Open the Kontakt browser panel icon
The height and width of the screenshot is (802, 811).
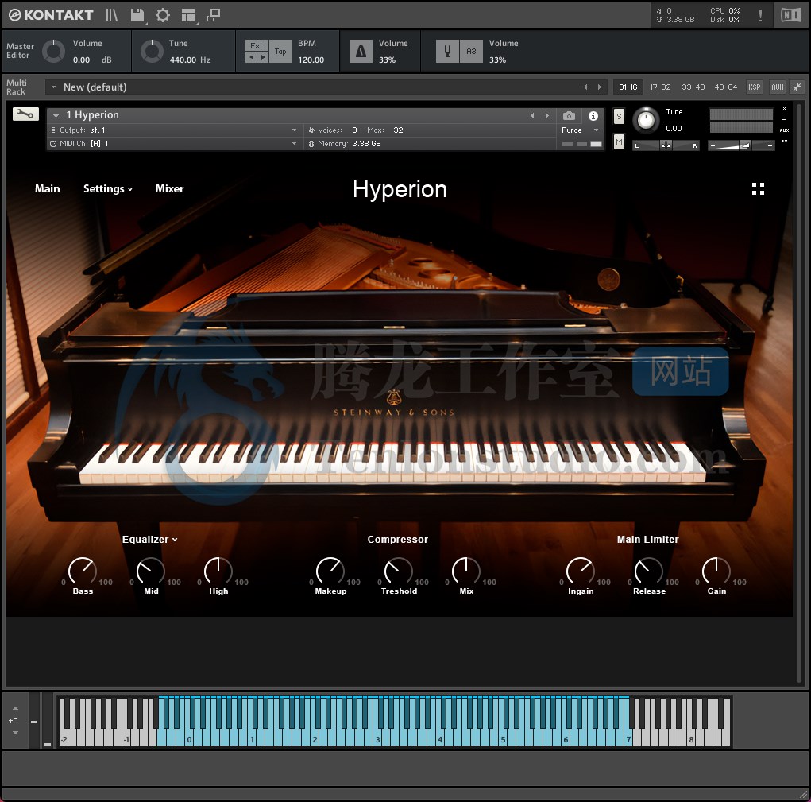coord(111,15)
